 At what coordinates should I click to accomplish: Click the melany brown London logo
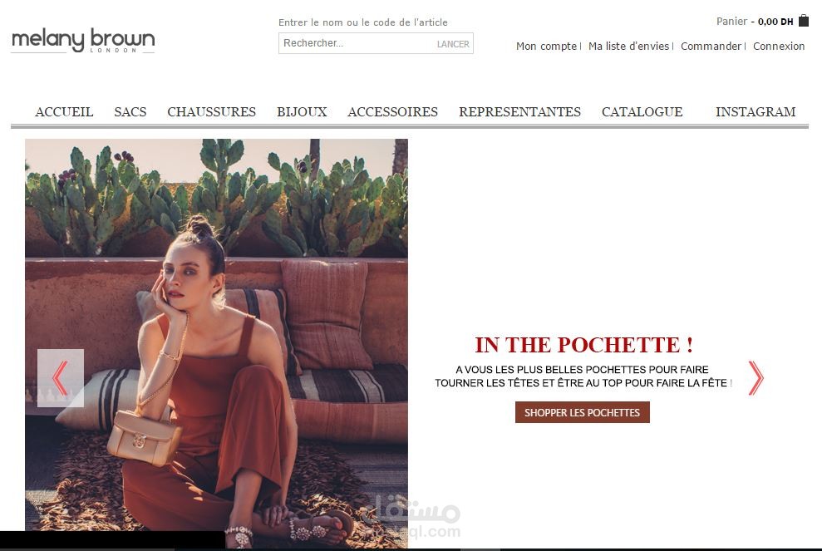click(x=83, y=41)
